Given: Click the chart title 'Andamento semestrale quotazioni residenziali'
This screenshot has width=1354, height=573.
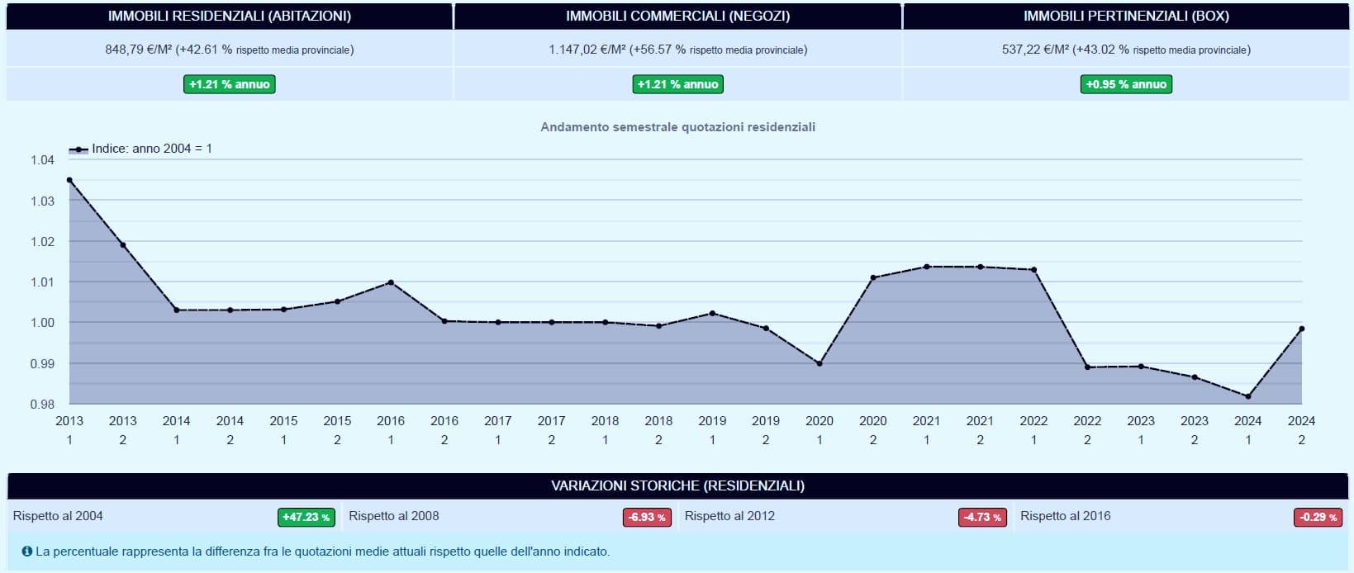Looking at the screenshot, I should pos(677,127).
